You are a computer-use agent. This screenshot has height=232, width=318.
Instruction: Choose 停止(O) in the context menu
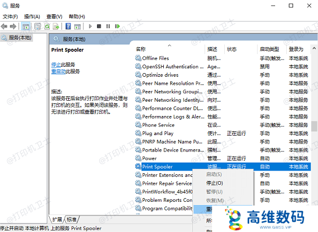(x=214, y=183)
